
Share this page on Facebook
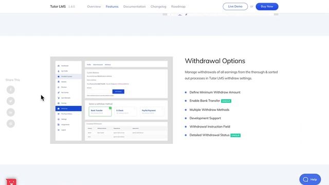11,89
